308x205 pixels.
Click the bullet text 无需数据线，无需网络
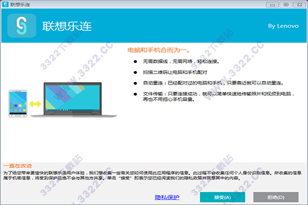[181, 61]
